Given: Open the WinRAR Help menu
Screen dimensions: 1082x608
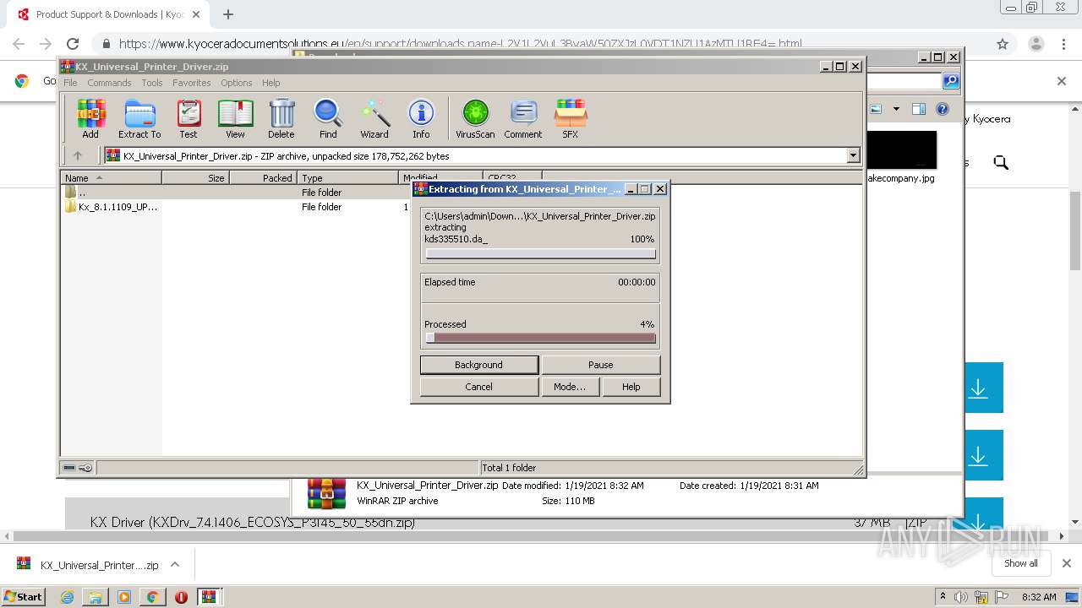Looking at the screenshot, I should [x=270, y=83].
